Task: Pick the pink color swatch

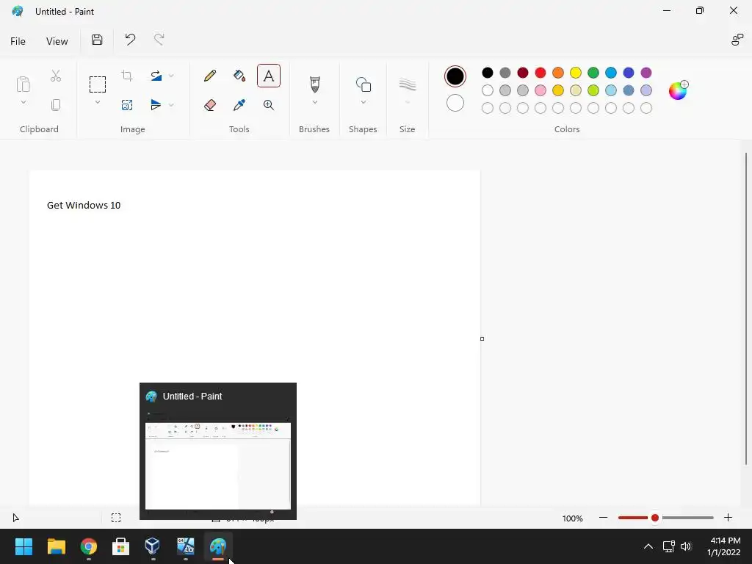Action: coord(540,90)
